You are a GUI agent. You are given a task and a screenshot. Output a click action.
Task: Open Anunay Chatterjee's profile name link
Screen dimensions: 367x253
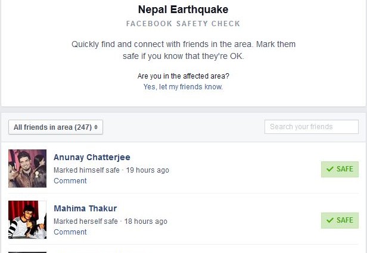click(92, 158)
